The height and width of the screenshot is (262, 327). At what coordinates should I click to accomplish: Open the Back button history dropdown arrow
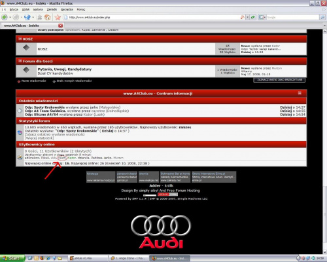click(x=10, y=17)
